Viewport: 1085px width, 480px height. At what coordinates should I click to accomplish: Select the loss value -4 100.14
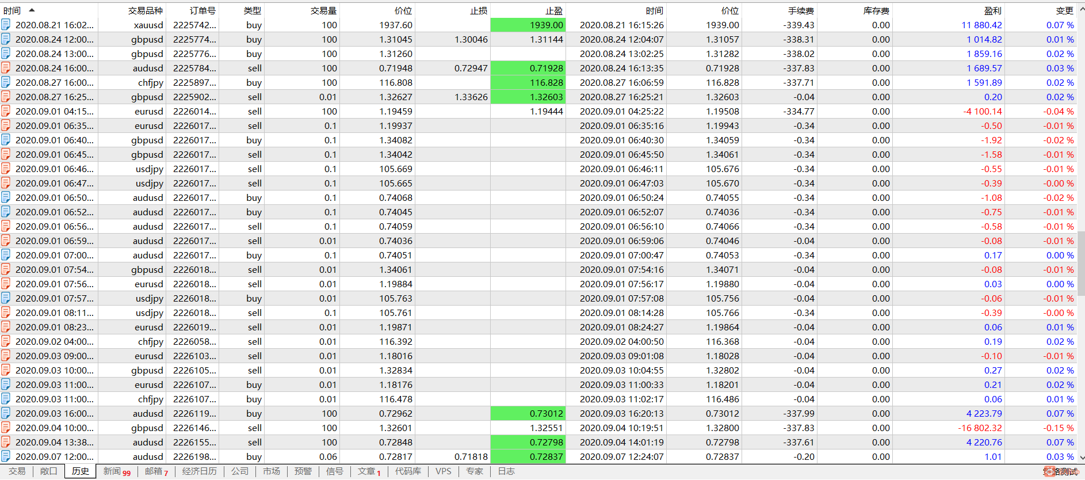pos(983,111)
